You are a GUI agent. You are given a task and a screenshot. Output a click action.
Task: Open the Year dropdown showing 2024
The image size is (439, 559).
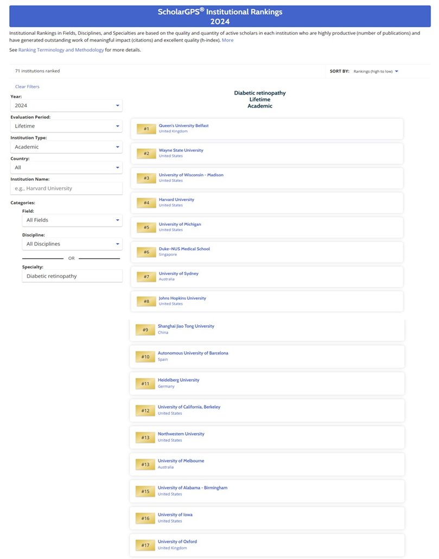(x=66, y=105)
